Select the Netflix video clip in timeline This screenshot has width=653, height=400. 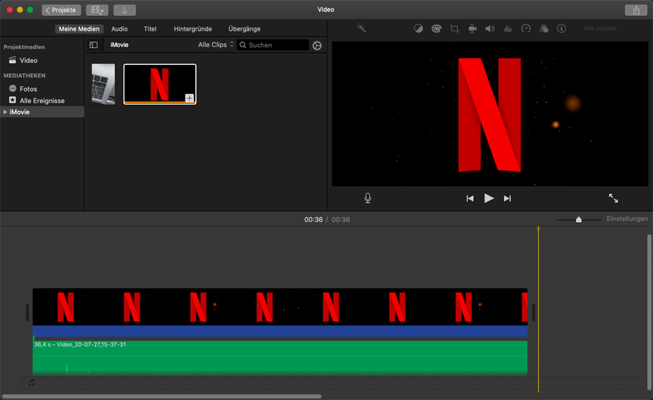pos(280,307)
